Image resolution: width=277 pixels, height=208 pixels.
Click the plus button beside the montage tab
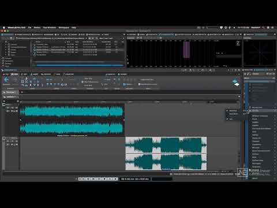click(x=22, y=92)
